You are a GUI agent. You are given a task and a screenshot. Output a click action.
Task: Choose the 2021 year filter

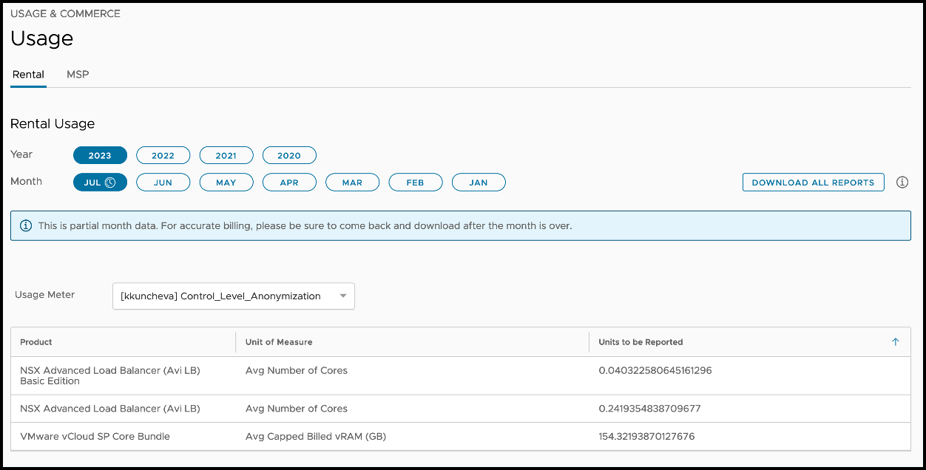[x=226, y=155]
